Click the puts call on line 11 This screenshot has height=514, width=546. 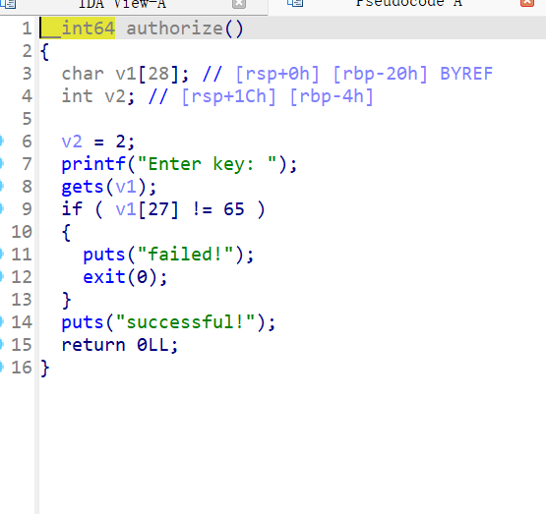tap(104, 255)
